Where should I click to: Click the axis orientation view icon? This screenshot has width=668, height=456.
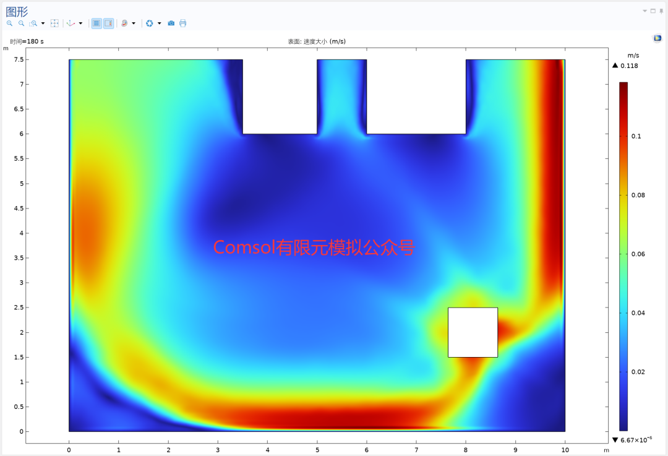(x=71, y=24)
